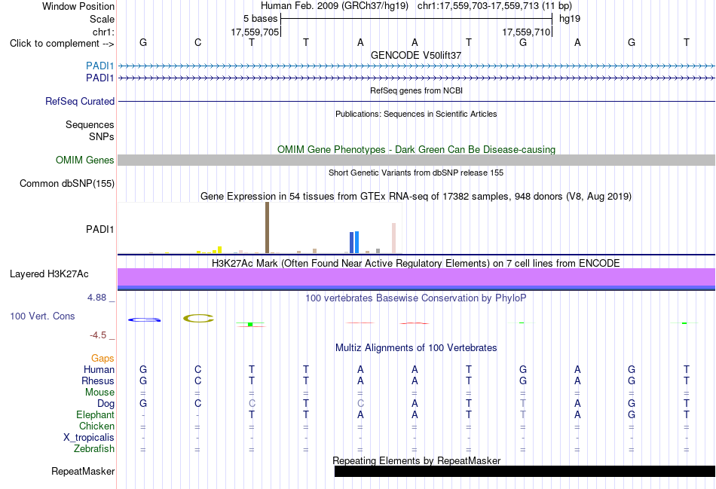Click the lower dark-blue PADI1 GENCODE label
Image resolution: width=716 pixels, height=489 pixels.
coord(99,78)
